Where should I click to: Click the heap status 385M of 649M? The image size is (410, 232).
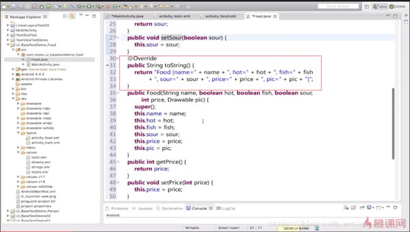click(296, 228)
